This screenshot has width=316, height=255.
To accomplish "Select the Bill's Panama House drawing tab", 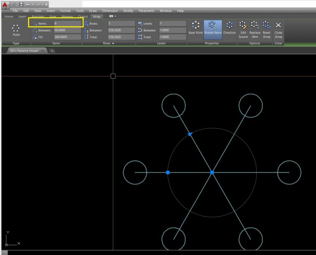I will (x=25, y=51).
